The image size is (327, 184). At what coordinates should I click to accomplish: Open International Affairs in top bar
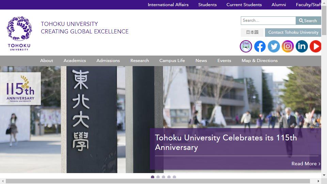pyautogui.click(x=168, y=4)
